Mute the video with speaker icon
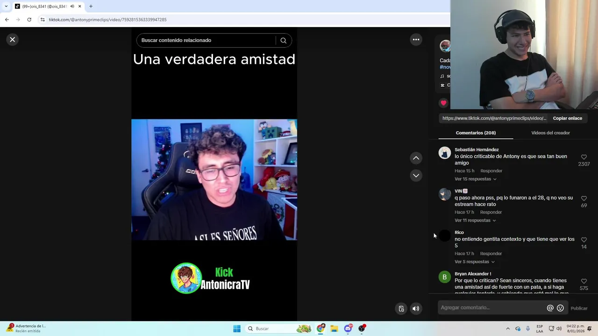598x336 pixels. 415,308
